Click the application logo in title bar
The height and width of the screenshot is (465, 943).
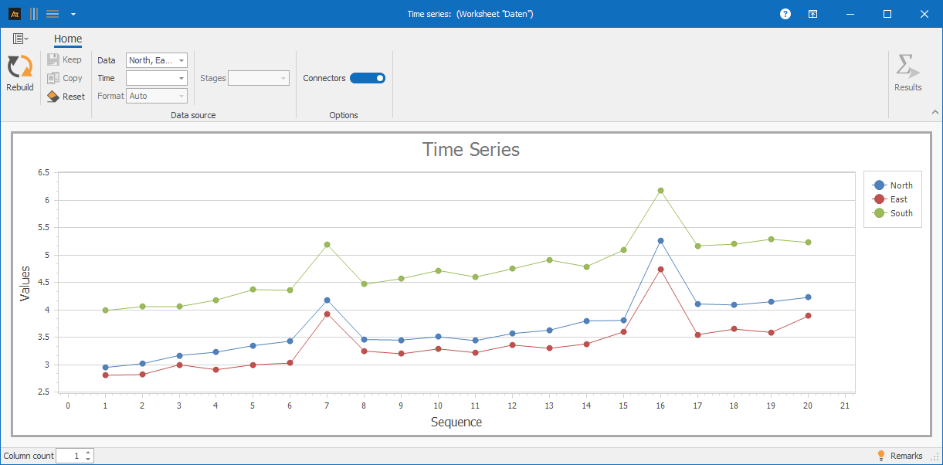click(x=14, y=14)
